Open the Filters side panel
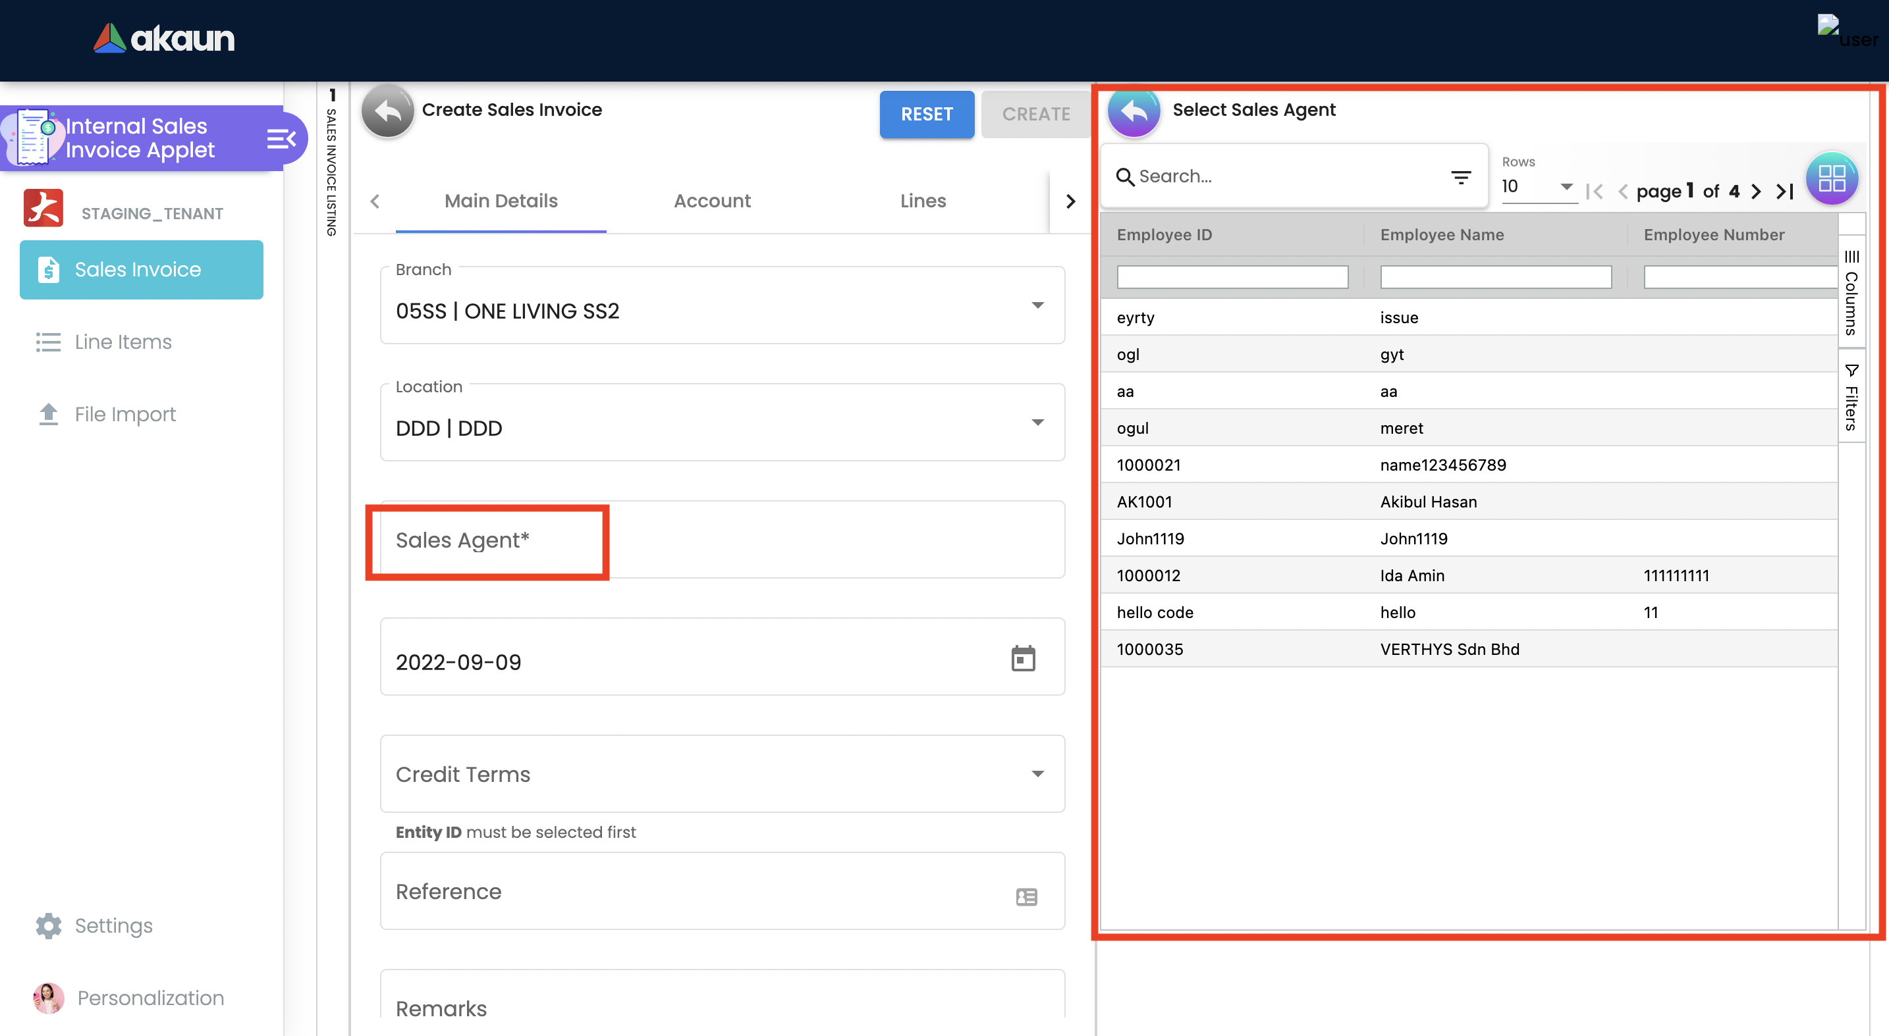1889x1036 pixels. [1851, 397]
